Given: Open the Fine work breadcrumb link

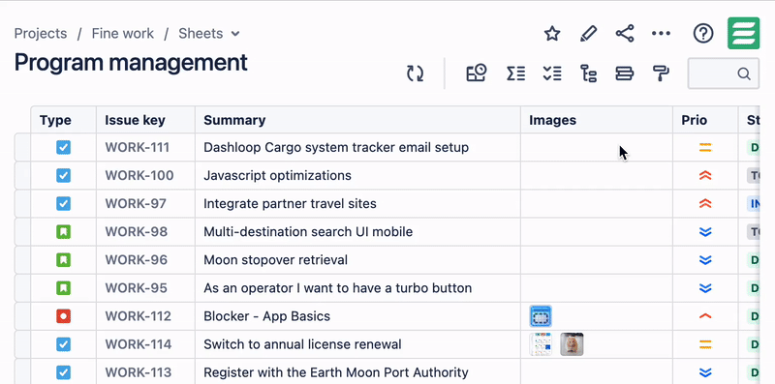Looking at the screenshot, I should click(x=123, y=34).
